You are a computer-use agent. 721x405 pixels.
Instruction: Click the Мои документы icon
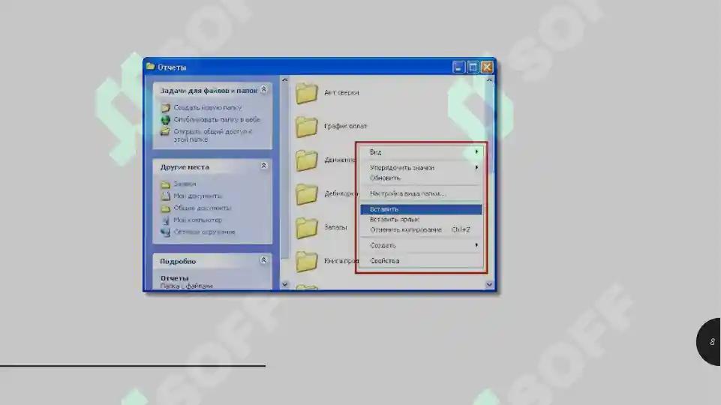click(x=166, y=196)
